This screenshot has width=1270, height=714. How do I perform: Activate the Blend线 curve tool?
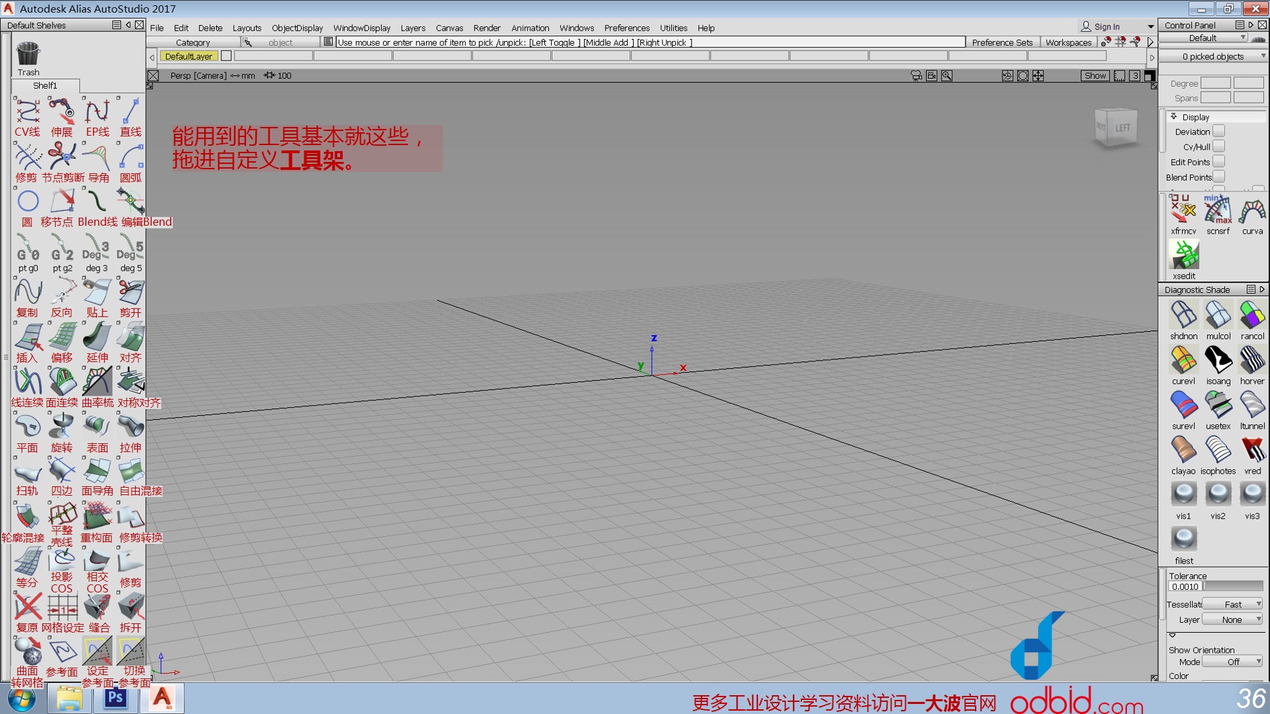97,201
